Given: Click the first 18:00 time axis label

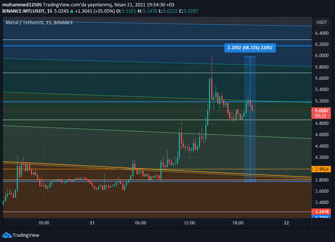Looking at the screenshot, I should tap(44, 223).
